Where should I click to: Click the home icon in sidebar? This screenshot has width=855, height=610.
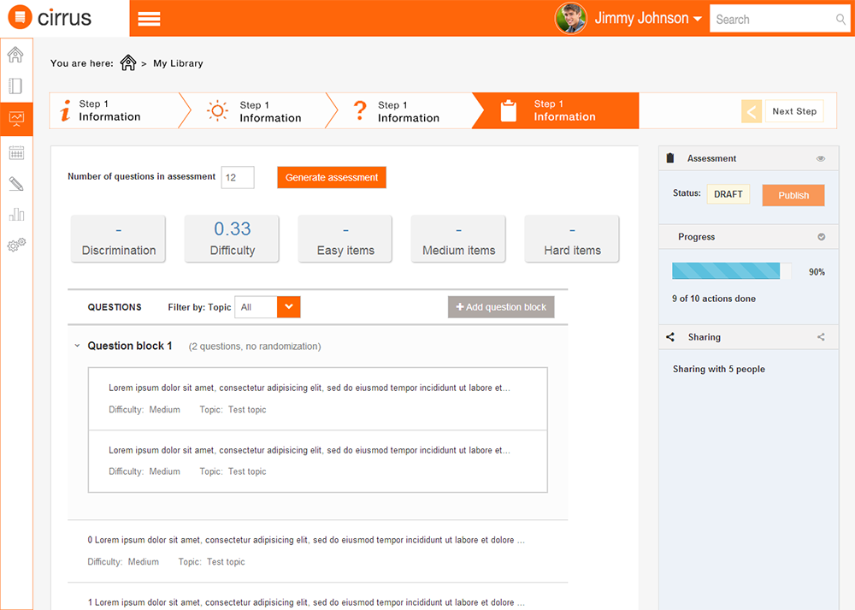coord(15,56)
